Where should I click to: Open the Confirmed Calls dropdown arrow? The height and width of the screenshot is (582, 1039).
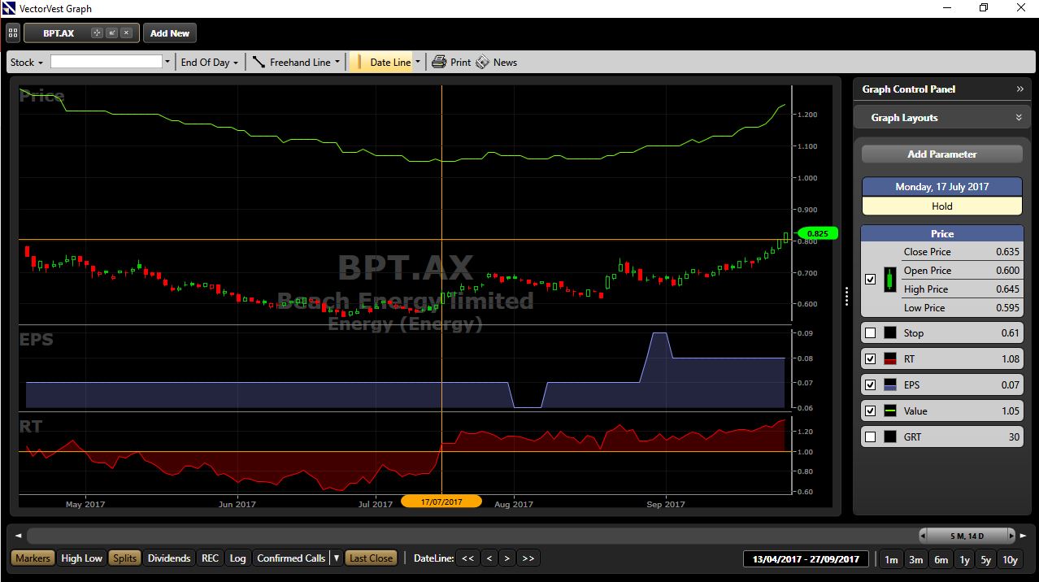point(336,558)
